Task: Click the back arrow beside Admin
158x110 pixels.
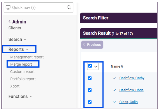Action: (9, 21)
